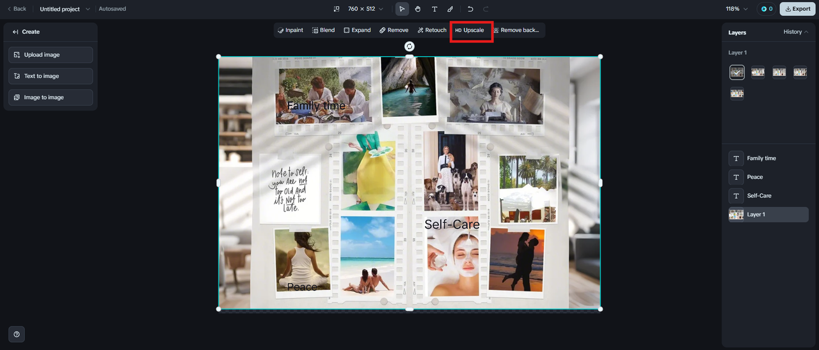The image size is (819, 350).
Task: Select the pointer Select tool
Action: point(402,9)
